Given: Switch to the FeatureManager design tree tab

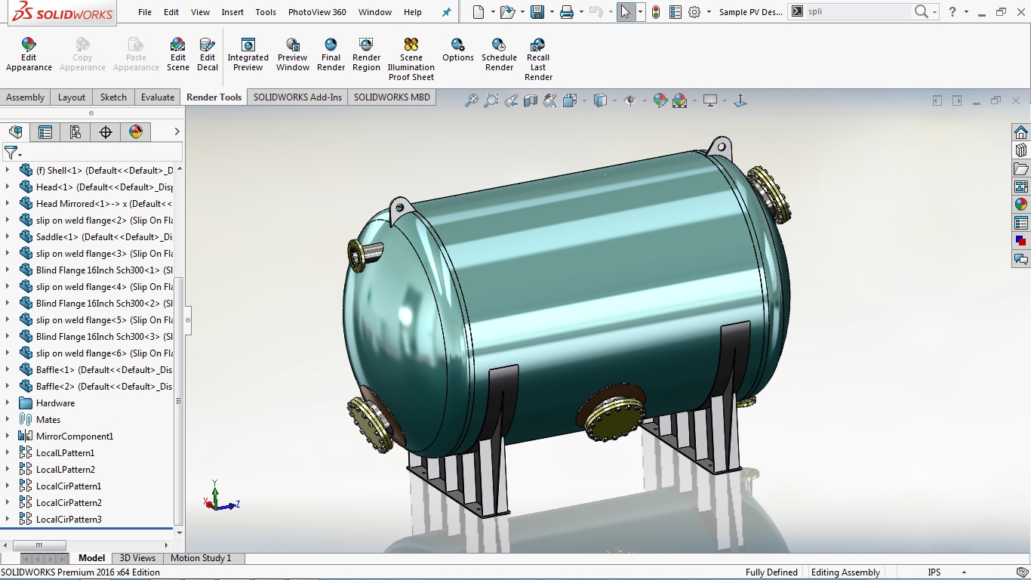Looking at the screenshot, I should (16, 132).
